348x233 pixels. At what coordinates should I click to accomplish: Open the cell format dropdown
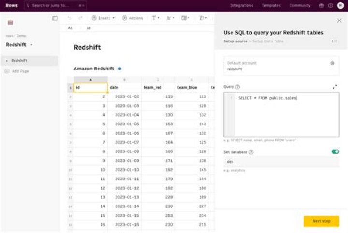point(185,18)
